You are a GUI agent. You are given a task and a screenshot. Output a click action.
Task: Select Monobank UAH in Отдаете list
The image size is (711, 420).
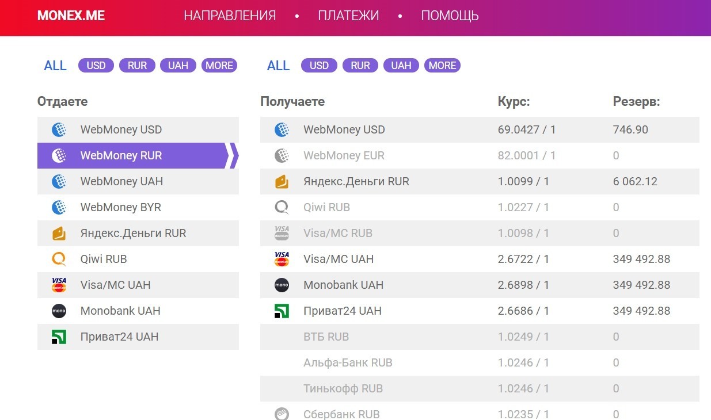click(x=138, y=311)
